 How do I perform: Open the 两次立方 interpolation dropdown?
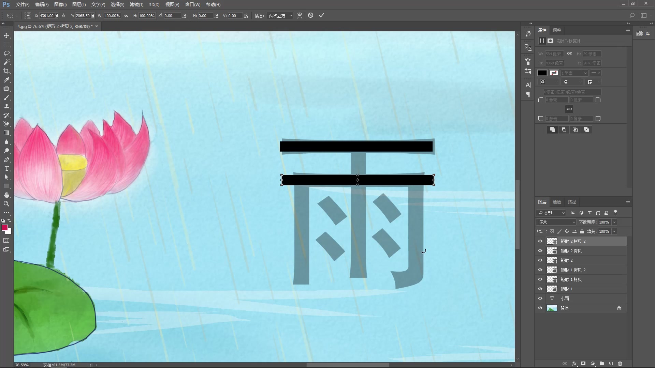tap(280, 16)
